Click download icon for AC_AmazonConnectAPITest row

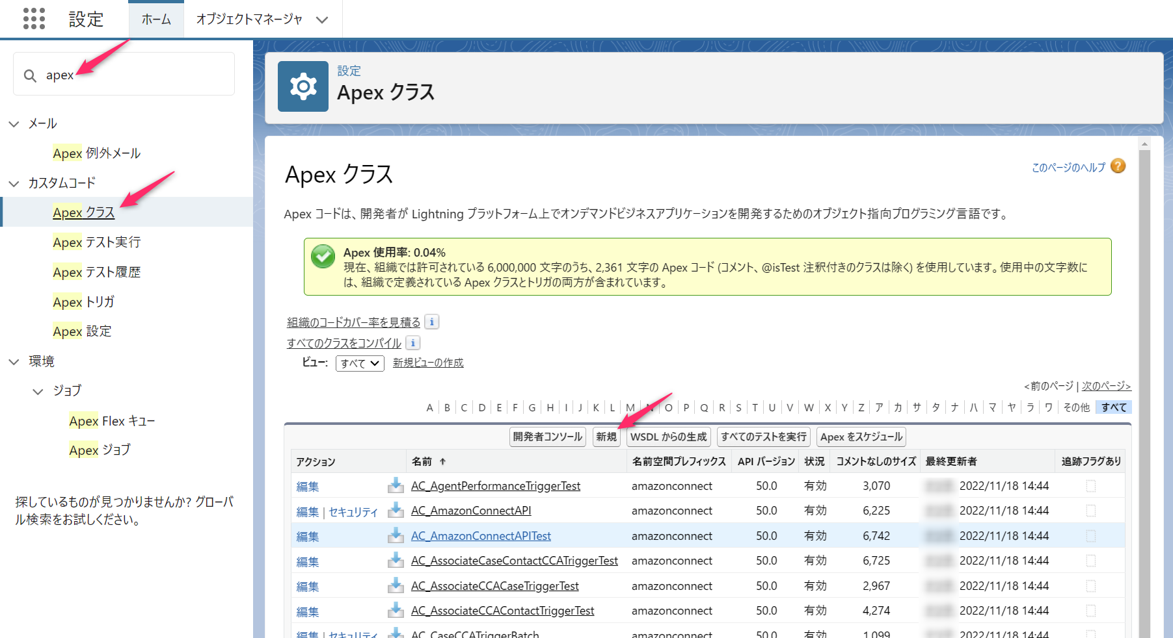396,535
